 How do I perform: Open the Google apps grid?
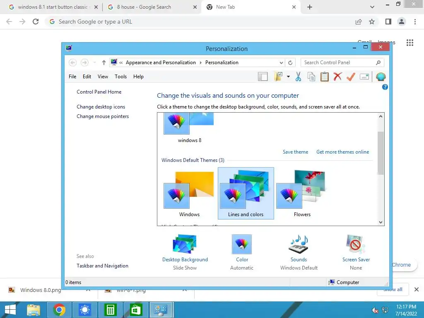[x=410, y=43]
